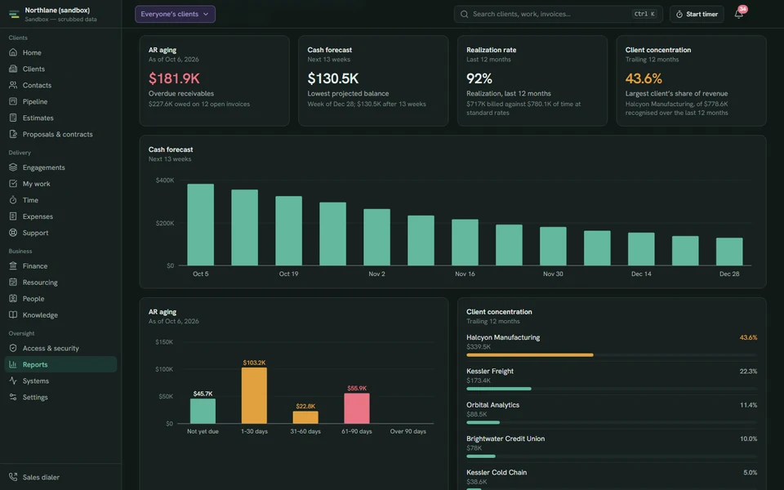Open the Cash forecast summary card
Viewport: 784px width, 490px height.
point(373,81)
